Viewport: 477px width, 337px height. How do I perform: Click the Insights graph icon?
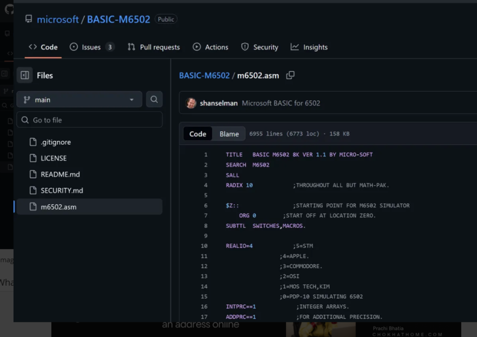click(x=295, y=47)
